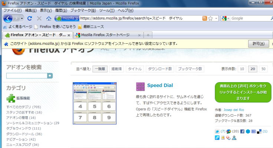The width and height of the screenshot is (273, 148).
Task: Open Firefox を使いこなそう bookmark
Action: click(55, 27)
